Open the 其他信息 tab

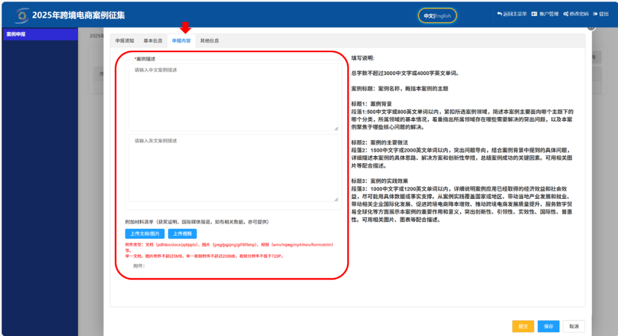click(209, 41)
